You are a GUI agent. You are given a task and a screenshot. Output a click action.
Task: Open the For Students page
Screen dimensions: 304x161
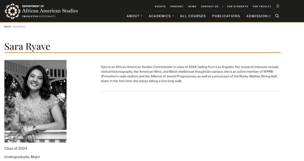tap(237, 6)
